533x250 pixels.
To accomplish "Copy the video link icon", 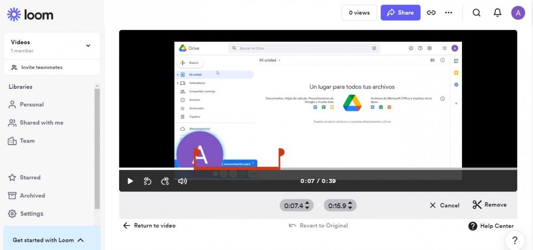I will tap(431, 12).
